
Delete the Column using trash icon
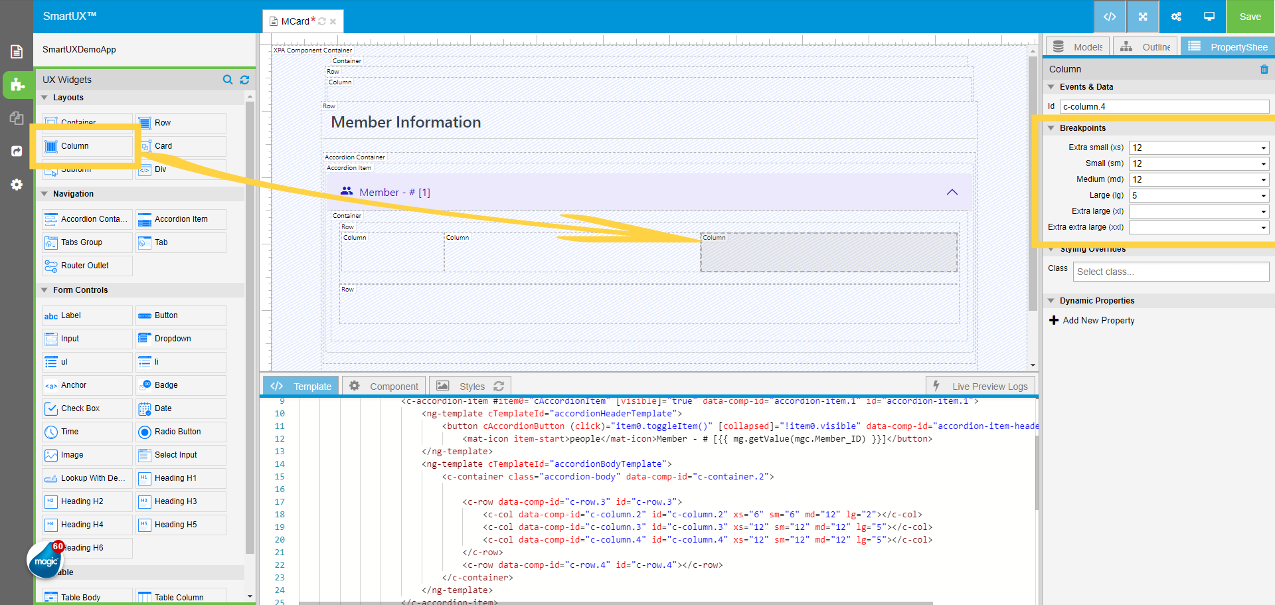click(1264, 69)
